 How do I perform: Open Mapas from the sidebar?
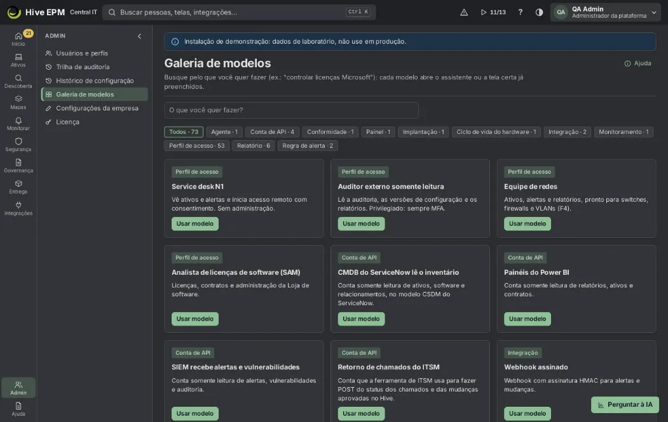click(x=18, y=103)
